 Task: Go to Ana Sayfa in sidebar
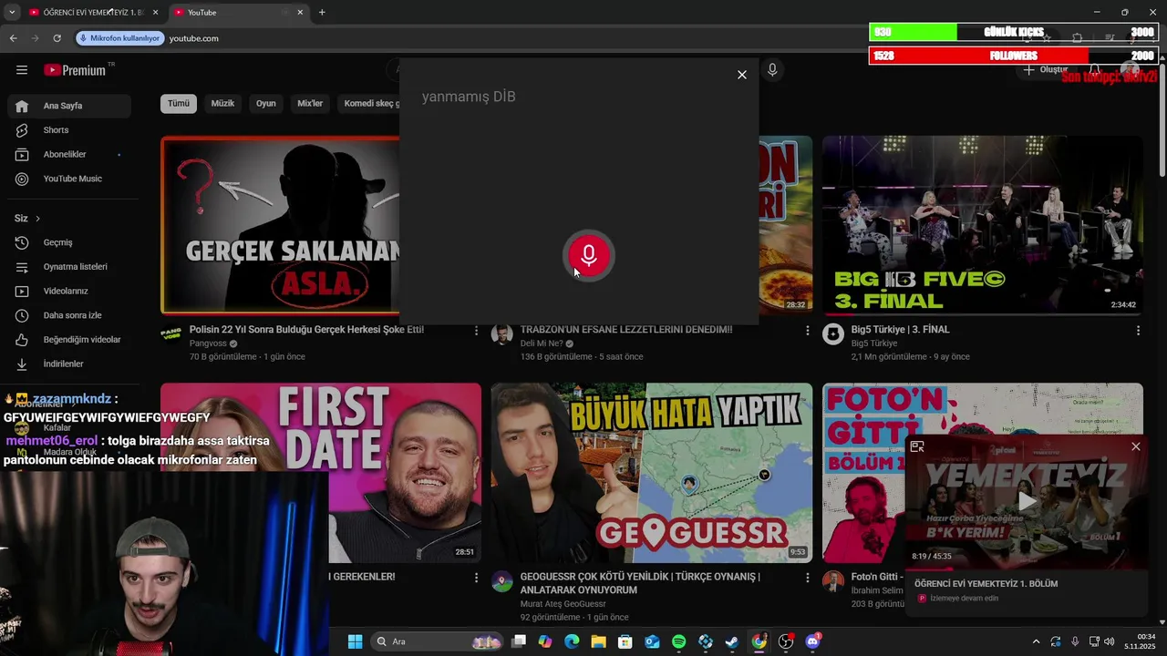click(x=69, y=106)
